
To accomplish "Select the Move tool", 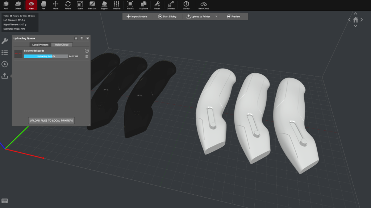I will coord(56,5).
